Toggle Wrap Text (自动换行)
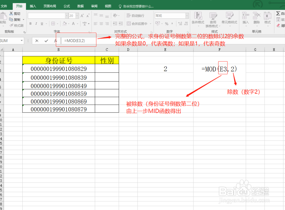The width and height of the screenshot is (285, 210). click(x=135, y=16)
